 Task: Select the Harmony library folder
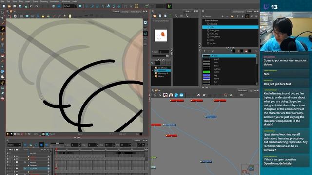(162, 73)
